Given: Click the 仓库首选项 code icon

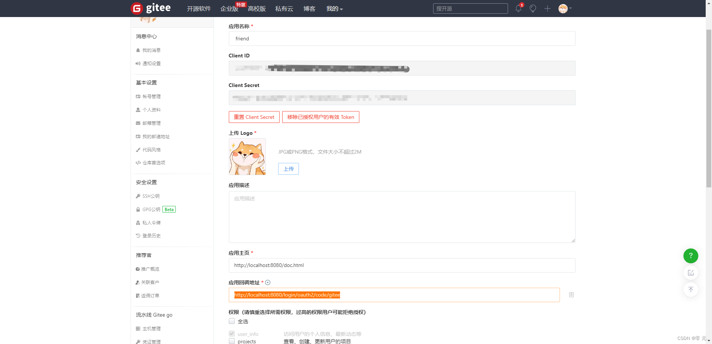Looking at the screenshot, I should (x=138, y=163).
